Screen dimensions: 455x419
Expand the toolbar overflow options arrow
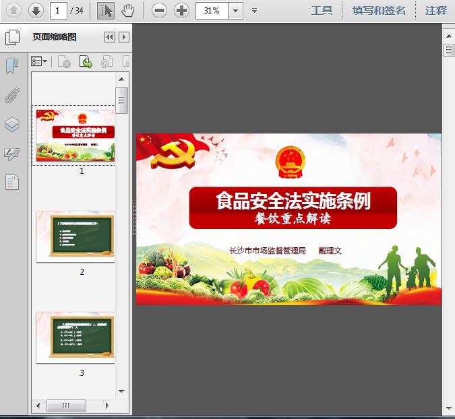[x=255, y=11]
